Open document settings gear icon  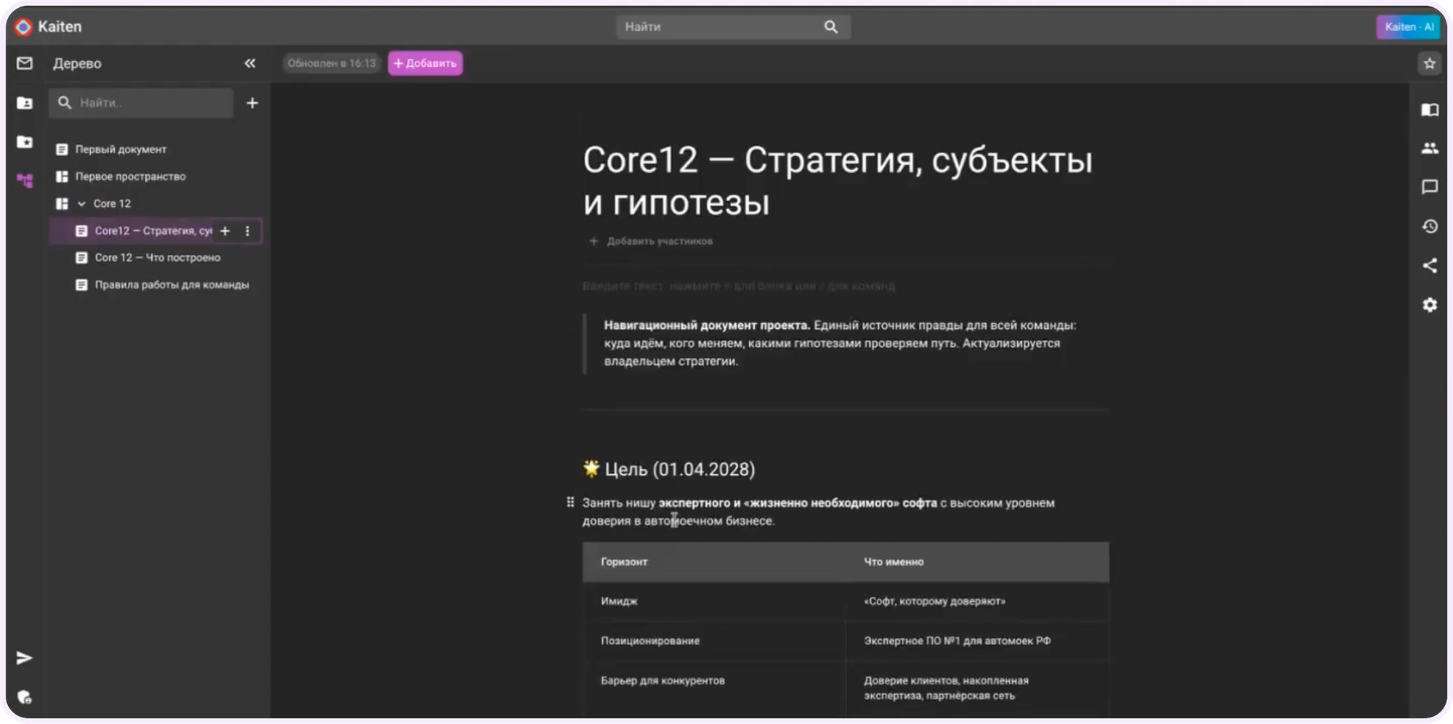[1430, 305]
